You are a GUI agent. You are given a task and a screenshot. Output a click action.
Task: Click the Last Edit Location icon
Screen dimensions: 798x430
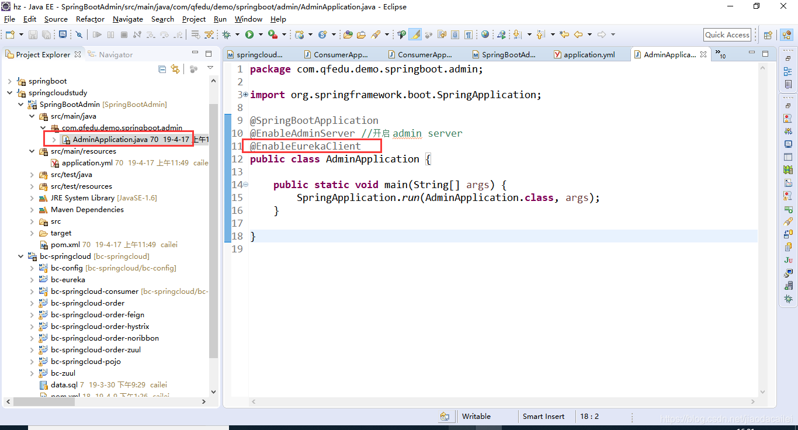(564, 34)
